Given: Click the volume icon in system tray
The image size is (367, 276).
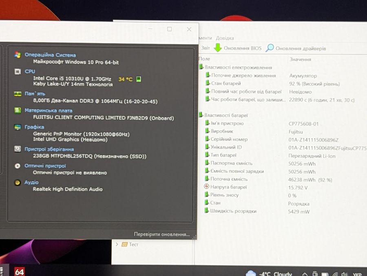Looking at the screenshot, I should pos(344,274).
